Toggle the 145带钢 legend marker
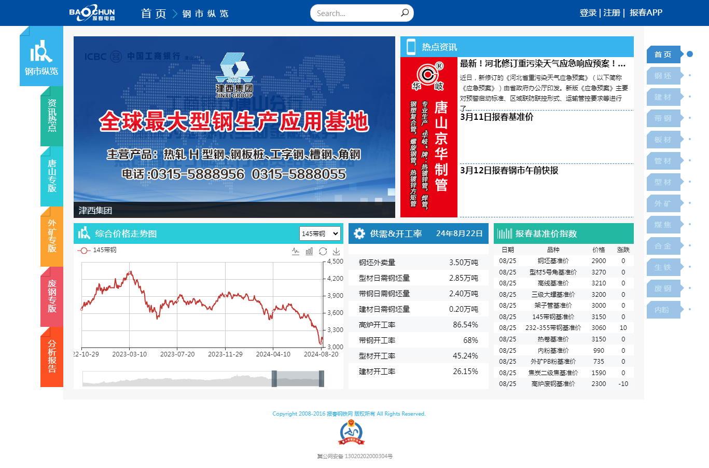This screenshot has width=709, height=468. [84, 250]
